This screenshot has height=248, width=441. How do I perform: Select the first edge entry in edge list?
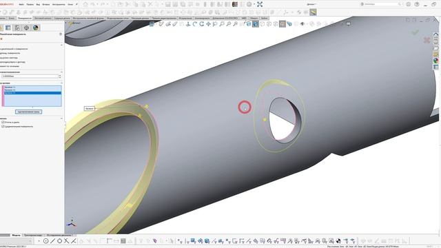(x=32, y=87)
